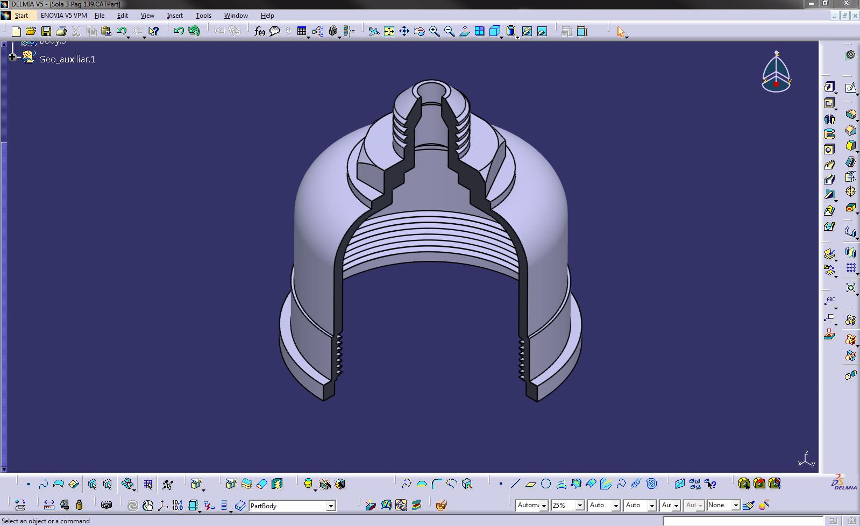Click the Zoom In magnifier
This screenshot has height=526, width=860.
tap(434, 32)
